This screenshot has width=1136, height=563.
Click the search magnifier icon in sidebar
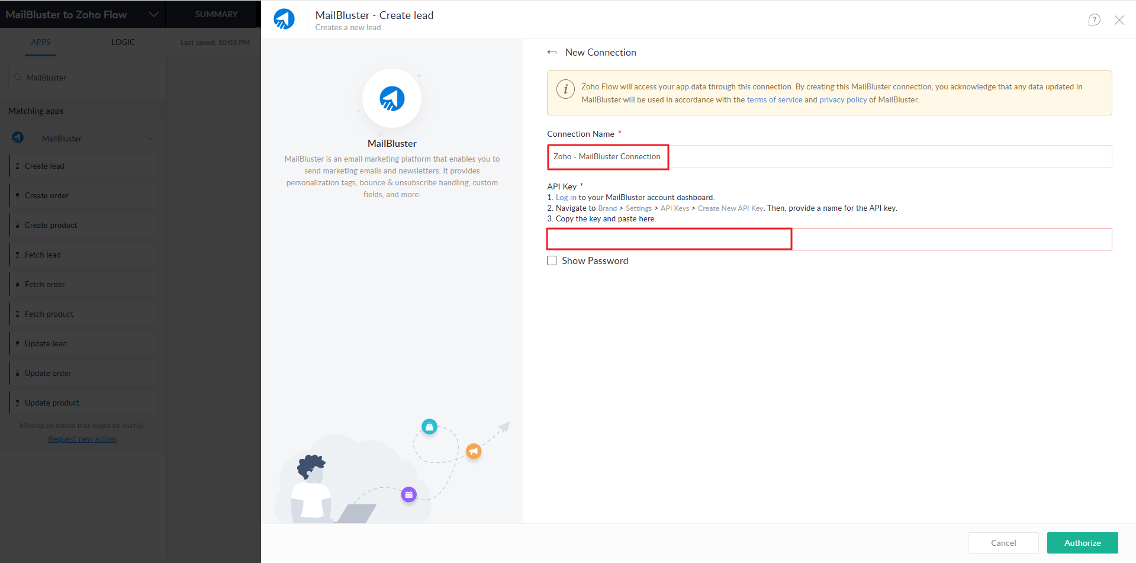[x=18, y=78]
